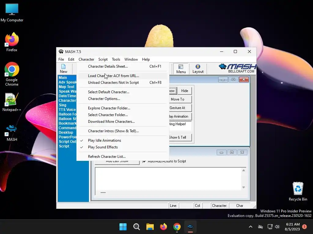Screen dimensions: 313x234
Task: Open Character Options menu entry
Action: (123, 99)
